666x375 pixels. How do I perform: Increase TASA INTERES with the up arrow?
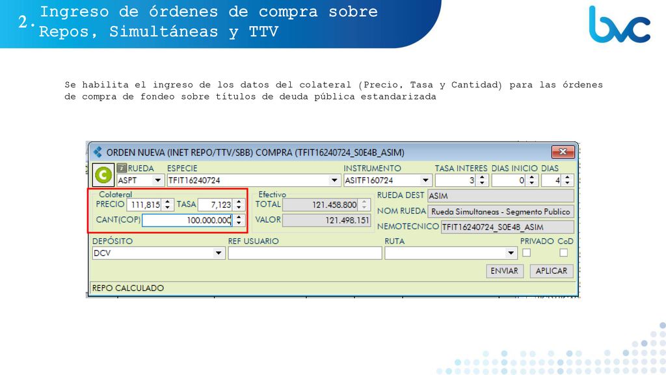pos(482,177)
